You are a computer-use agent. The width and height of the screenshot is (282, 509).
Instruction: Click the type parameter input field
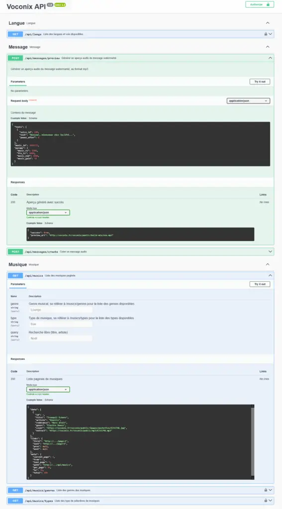[x=61, y=324]
